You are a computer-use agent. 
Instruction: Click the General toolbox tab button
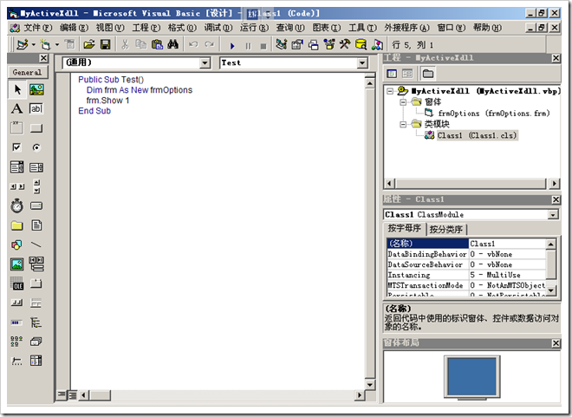coord(28,72)
